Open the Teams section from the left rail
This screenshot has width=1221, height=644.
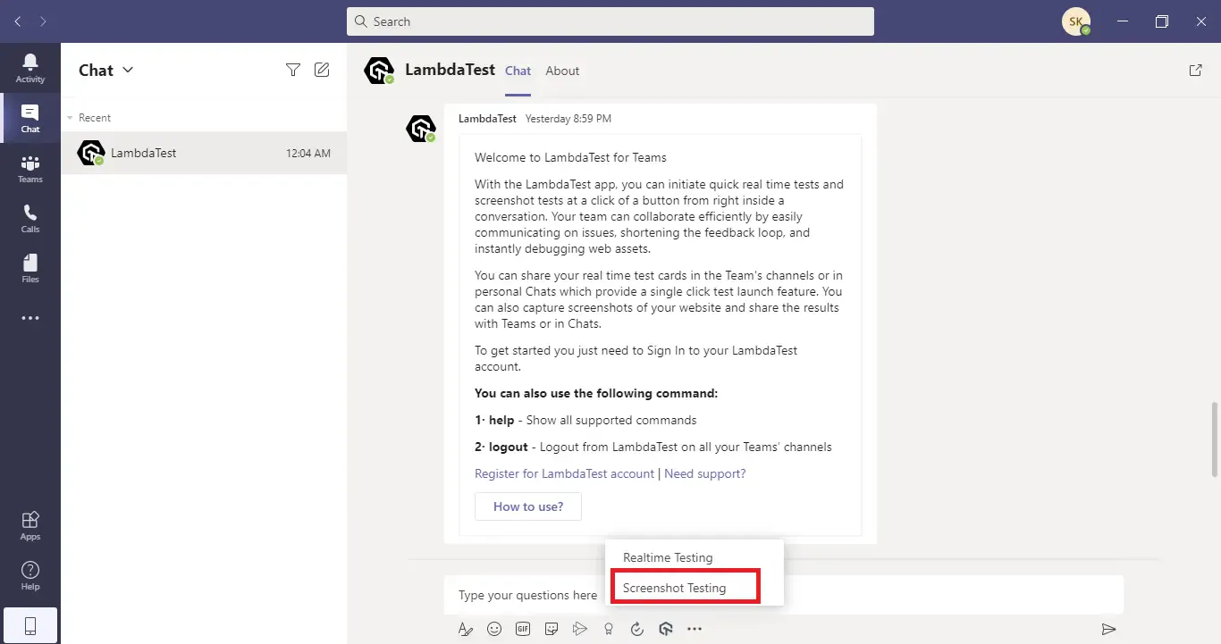[29, 167]
